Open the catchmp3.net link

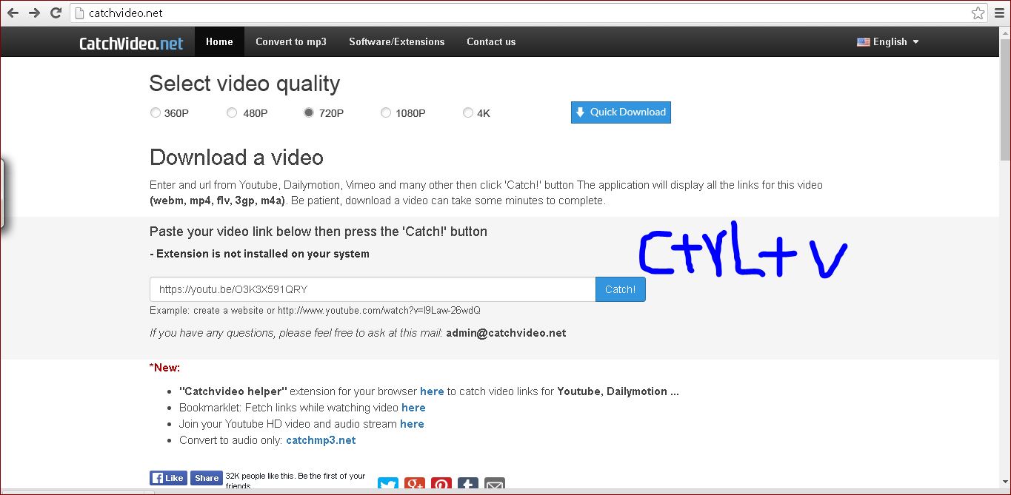pos(321,440)
